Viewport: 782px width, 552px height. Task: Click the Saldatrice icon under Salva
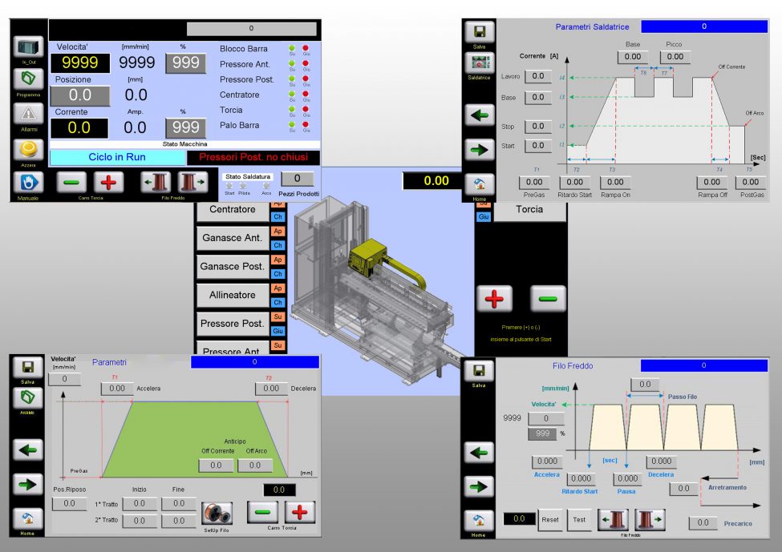pyautogui.click(x=478, y=63)
